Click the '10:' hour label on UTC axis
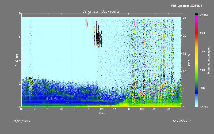Screen dimensions: 214x134 tap(88, 109)
